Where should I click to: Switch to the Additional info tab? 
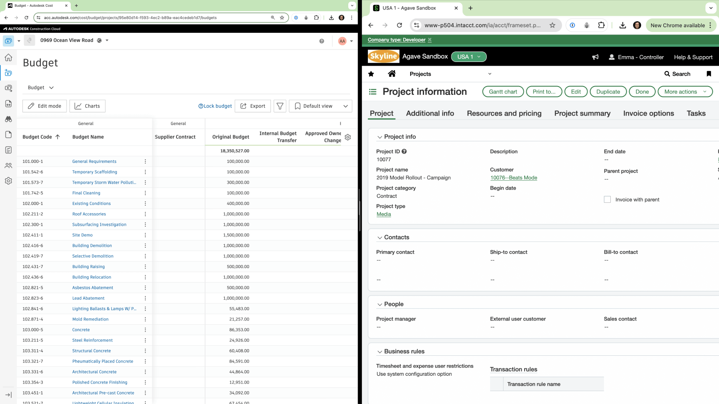pos(430,113)
